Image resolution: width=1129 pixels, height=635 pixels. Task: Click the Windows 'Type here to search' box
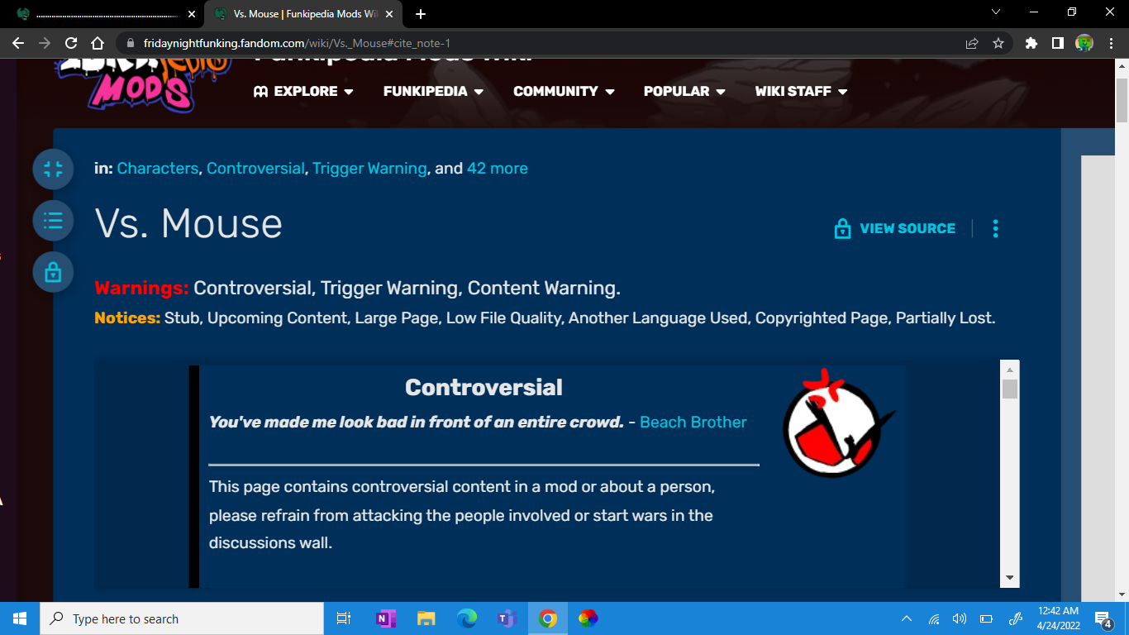pyautogui.click(x=182, y=618)
